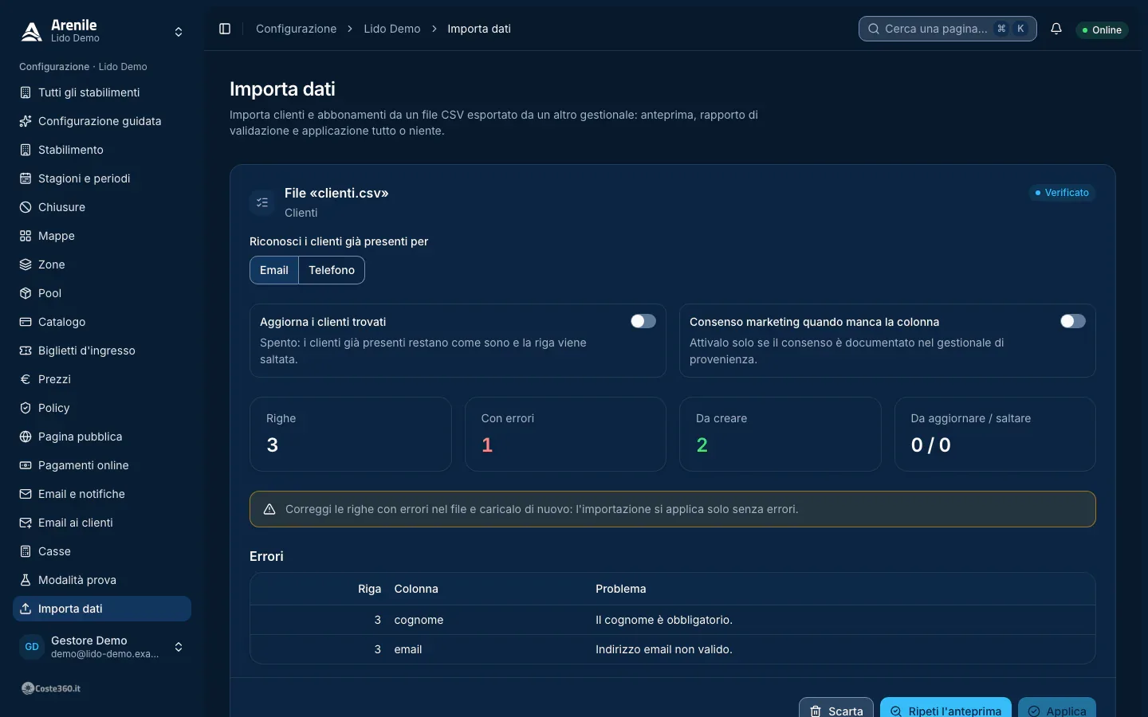1148x717 pixels.
Task: Click the Importa dati upload icon
Action: coord(26,609)
